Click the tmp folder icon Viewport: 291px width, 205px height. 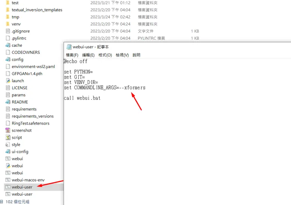[x=7, y=17]
